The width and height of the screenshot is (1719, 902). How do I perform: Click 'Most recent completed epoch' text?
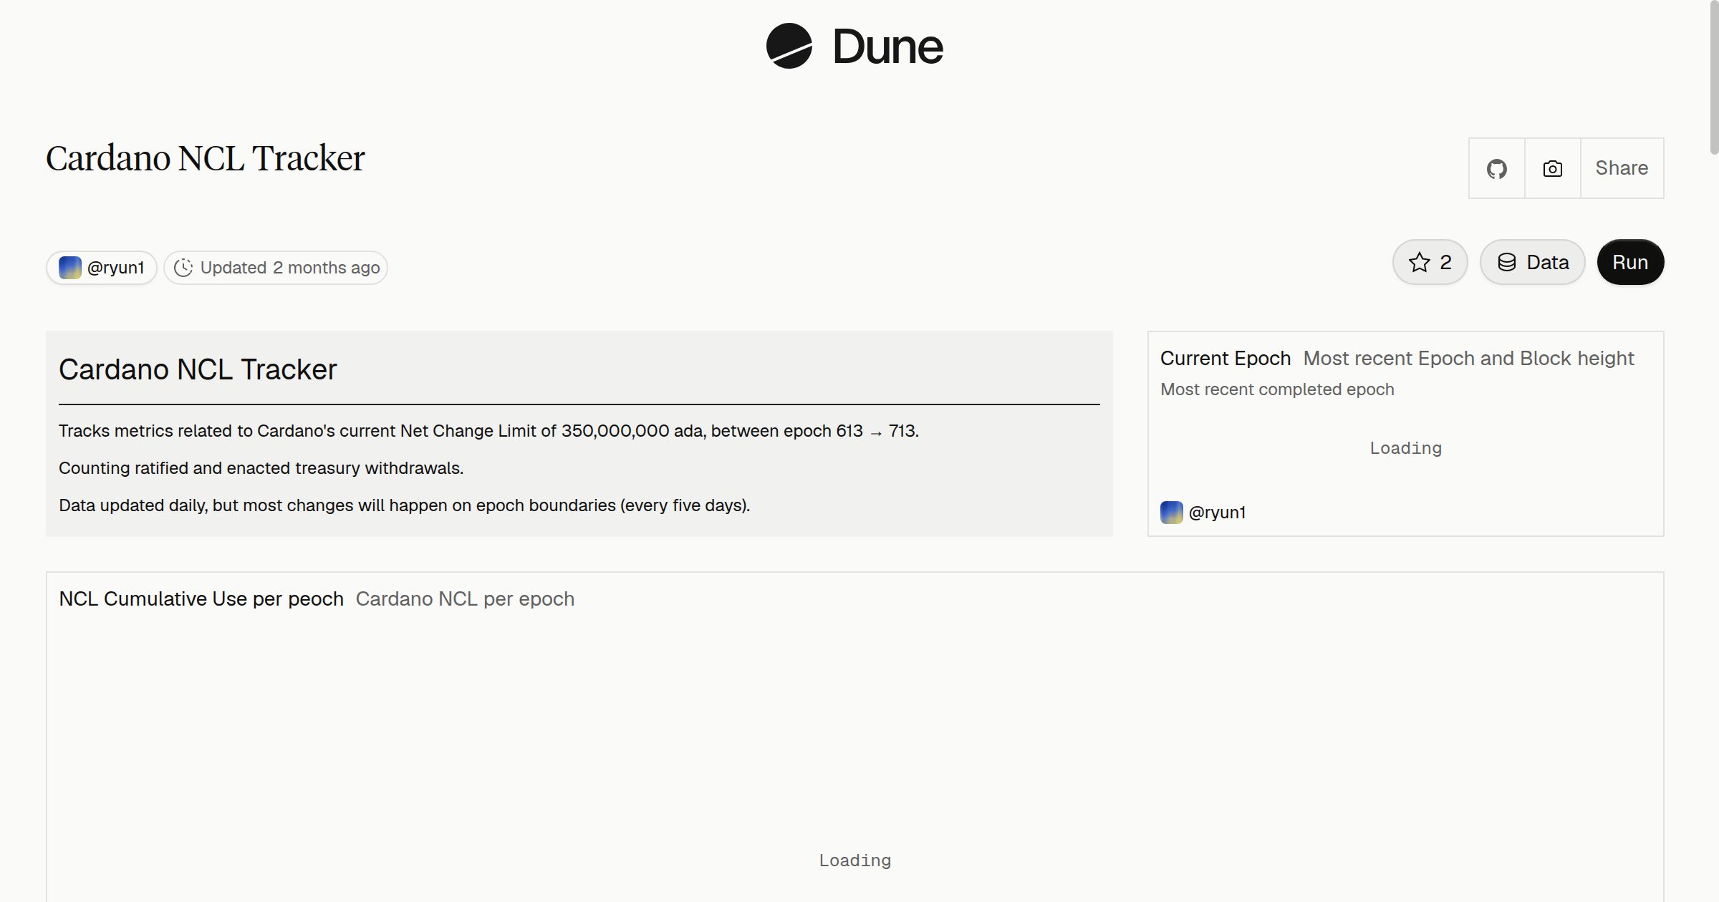click(1277, 389)
